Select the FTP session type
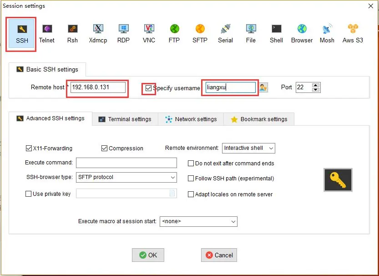The image size is (379, 276). pos(174,34)
